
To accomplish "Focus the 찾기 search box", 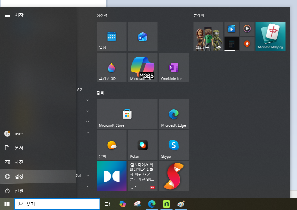I will pos(57,204).
